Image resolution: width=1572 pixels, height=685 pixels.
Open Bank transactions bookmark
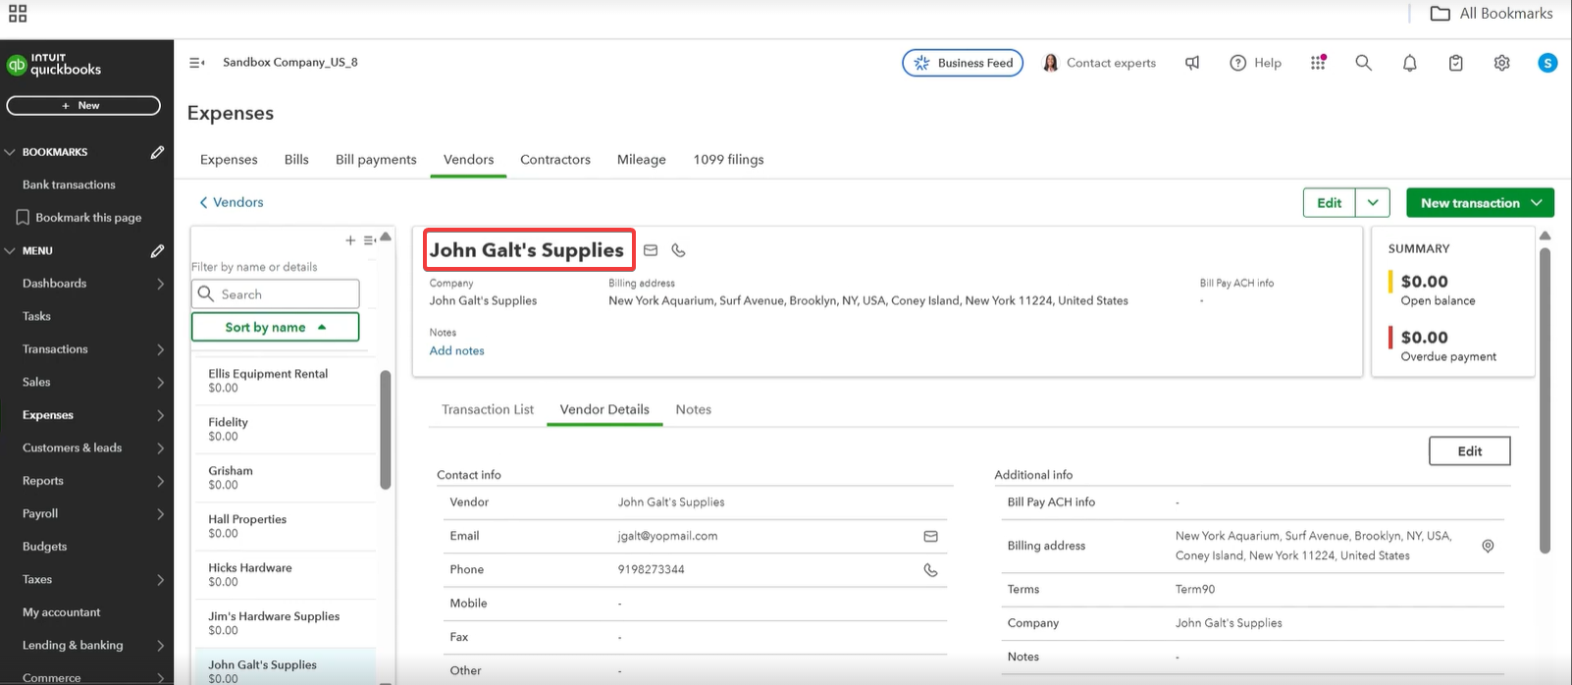point(69,184)
